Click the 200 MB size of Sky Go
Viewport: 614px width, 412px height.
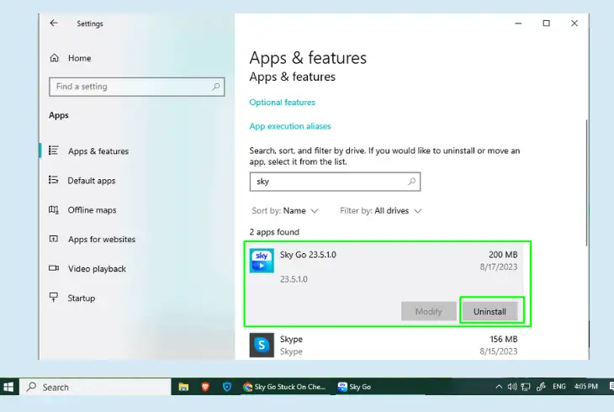(503, 255)
